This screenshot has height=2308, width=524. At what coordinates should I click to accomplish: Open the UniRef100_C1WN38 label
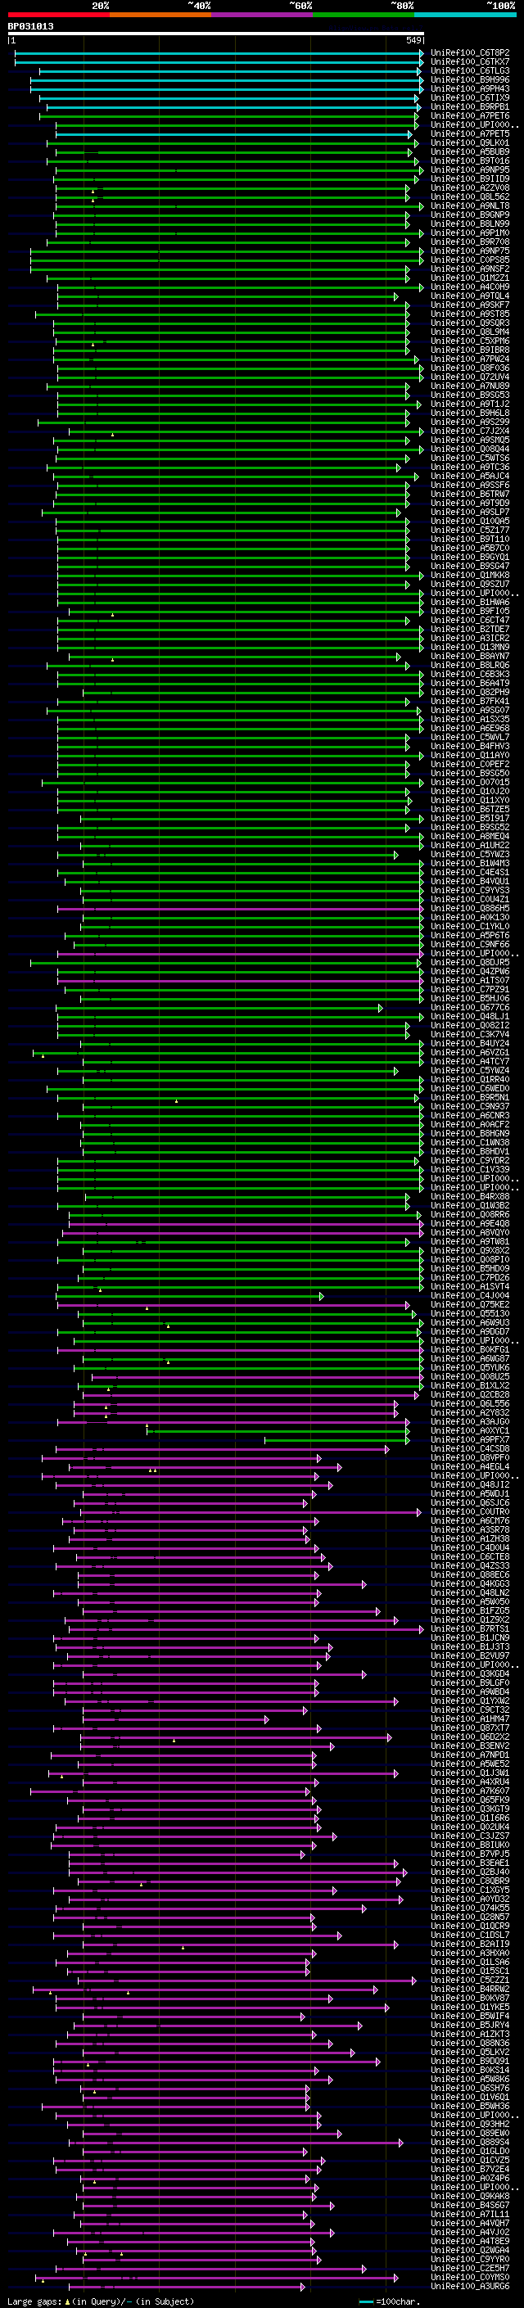[x=470, y=1143]
